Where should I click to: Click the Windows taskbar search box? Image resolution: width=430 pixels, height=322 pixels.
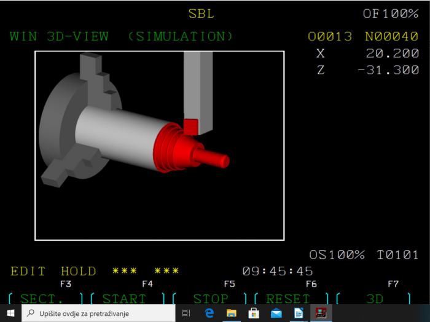(98, 313)
